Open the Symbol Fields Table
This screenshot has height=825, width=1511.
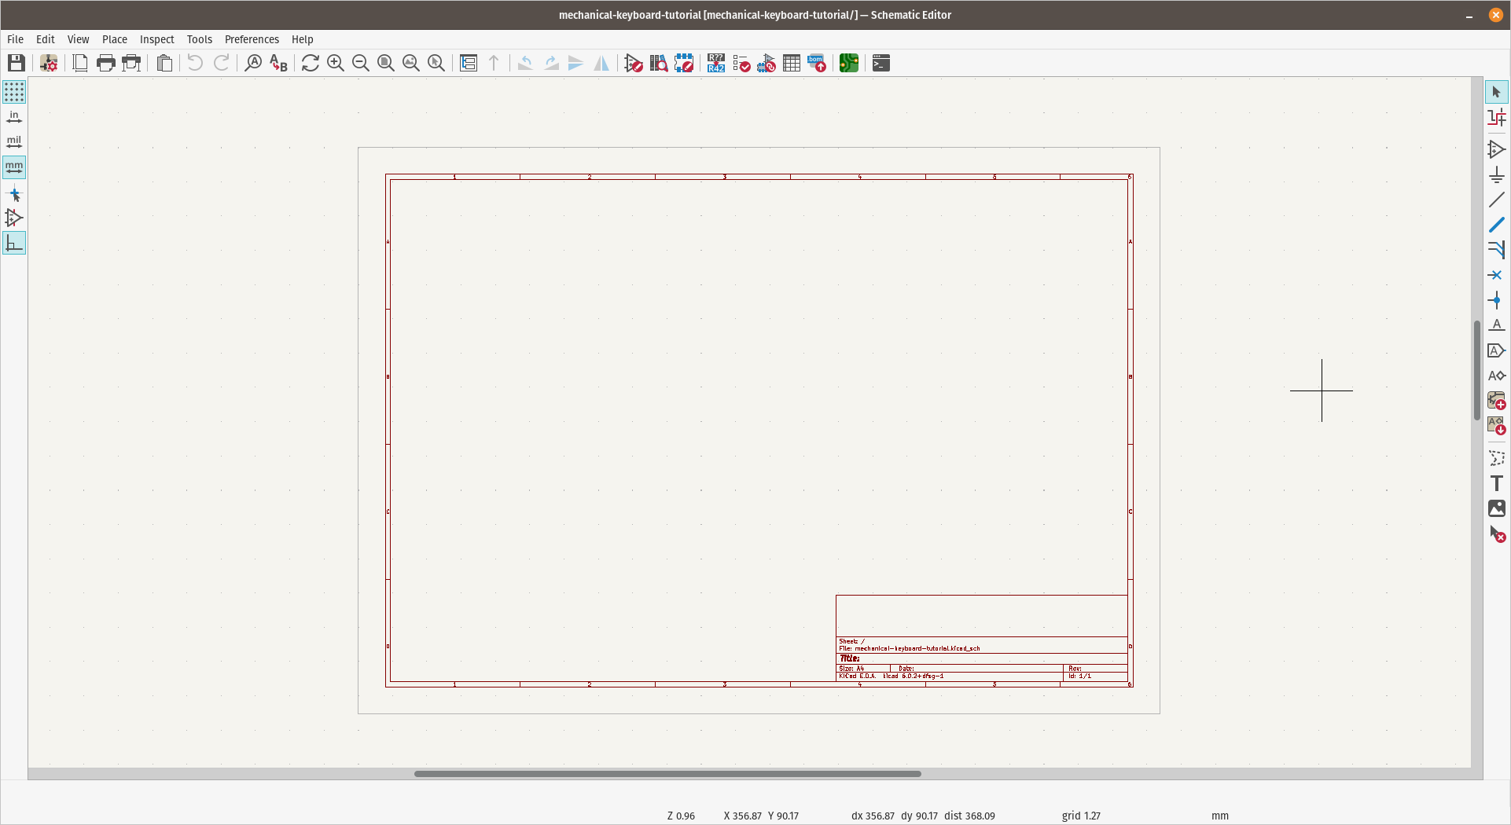click(x=792, y=63)
